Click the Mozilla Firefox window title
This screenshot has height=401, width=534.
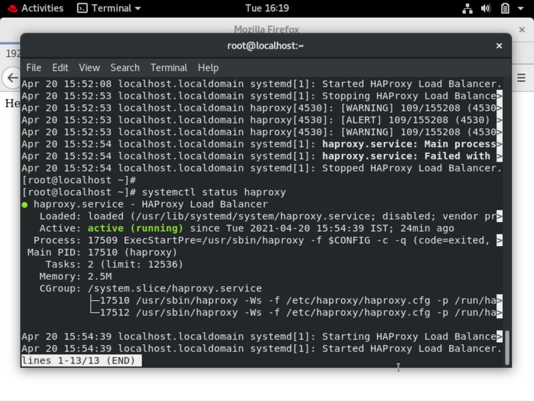266,29
